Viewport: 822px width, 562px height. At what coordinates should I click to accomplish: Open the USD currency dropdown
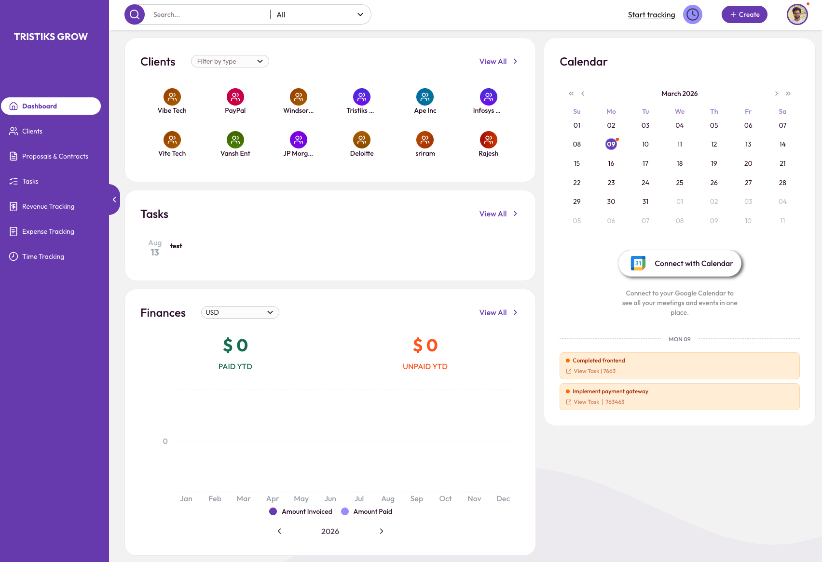click(240, 312)
